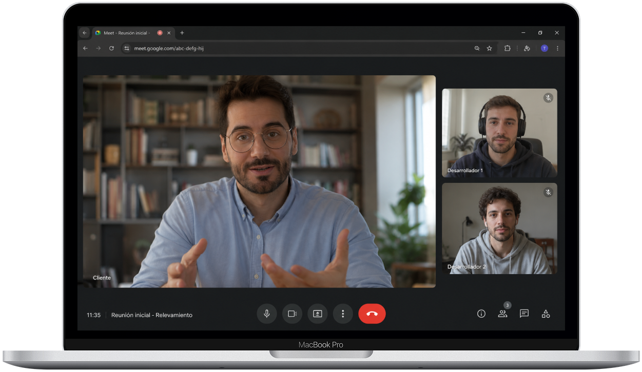
Task: Bookmark this page with the star icon
Action: (x=489, y=48)
